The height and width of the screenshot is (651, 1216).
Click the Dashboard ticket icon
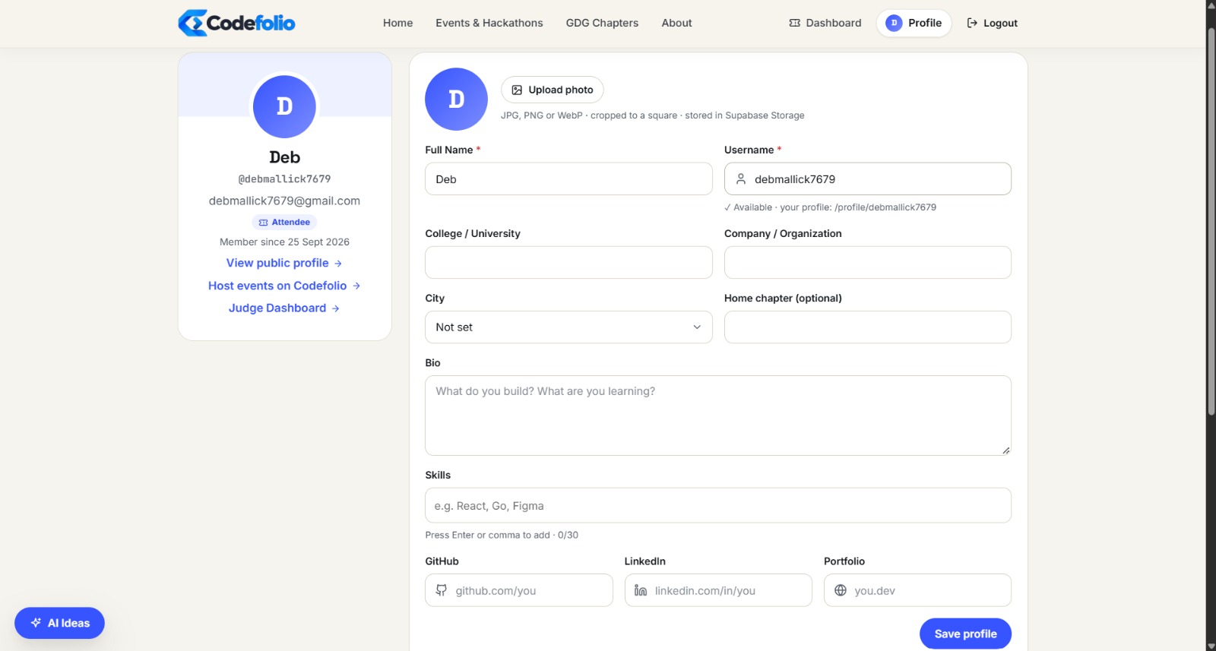pos(795,23)
